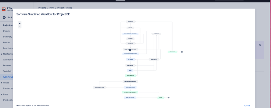
Task: Dismiss the purple banner with X
Action: point(260,45)
